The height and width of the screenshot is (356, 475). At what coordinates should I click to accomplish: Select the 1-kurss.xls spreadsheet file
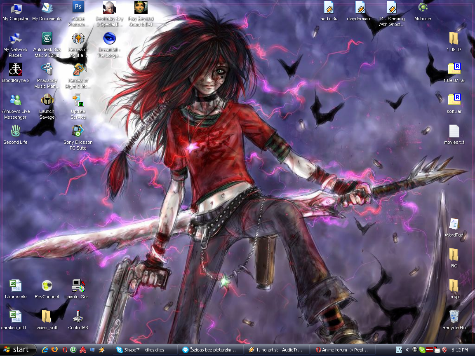[15, 289]
